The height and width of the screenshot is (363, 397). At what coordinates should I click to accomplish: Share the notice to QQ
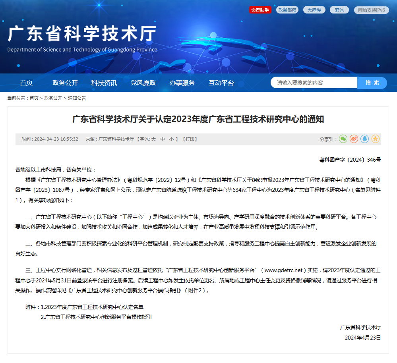point(364,139)
